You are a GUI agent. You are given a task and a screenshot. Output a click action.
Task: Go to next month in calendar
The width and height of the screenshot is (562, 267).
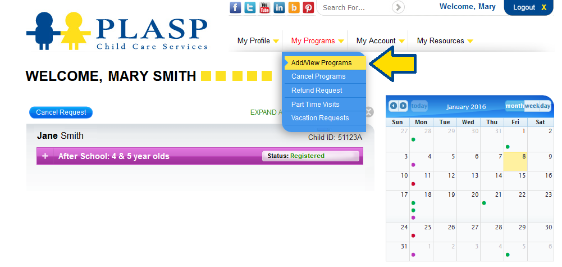tap(403, 106)
